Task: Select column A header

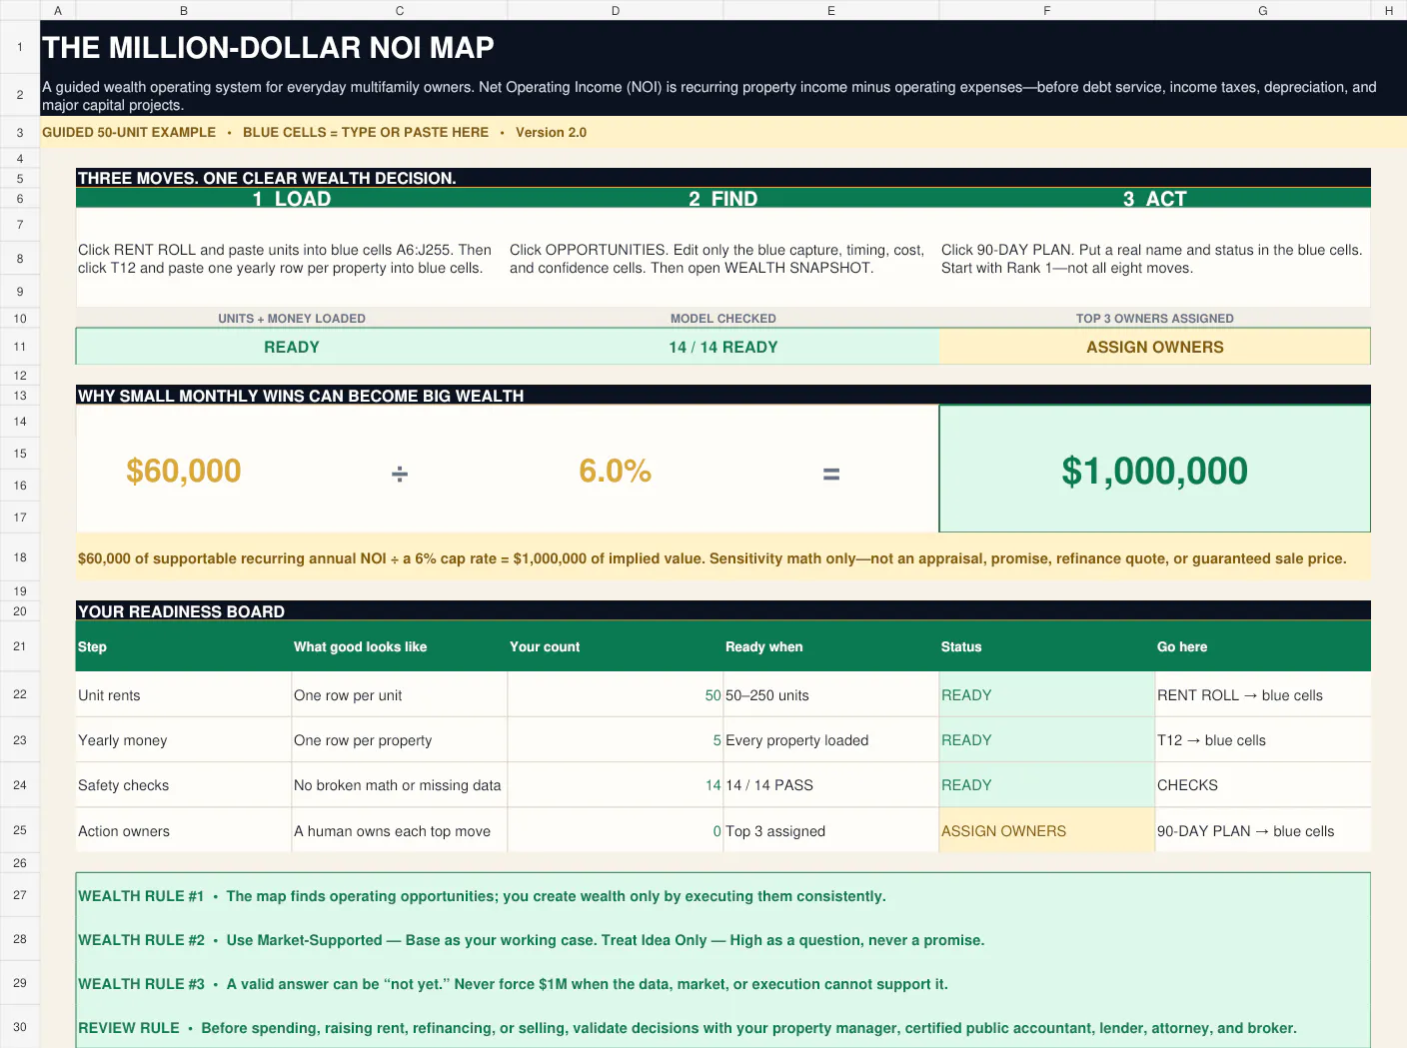Action: 58,10
